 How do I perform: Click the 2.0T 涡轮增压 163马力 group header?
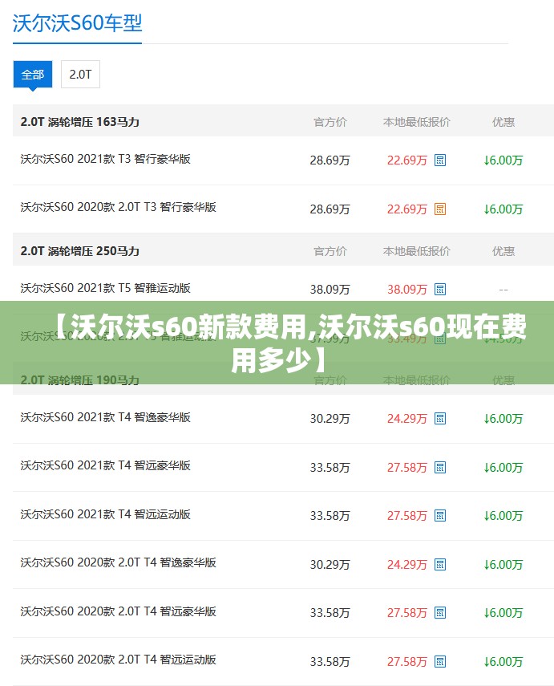click(79, 122)
